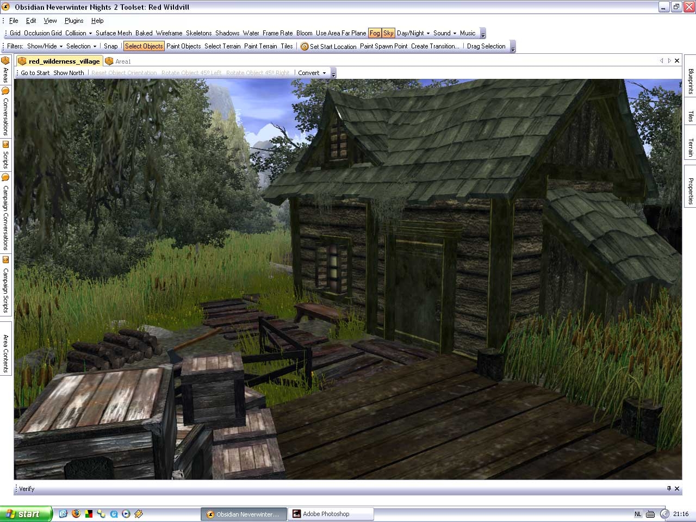The height and width of the screenshot is (522, 696).
Task: Expand the Convert dropdown menu
Action: (x=312, y=73)
